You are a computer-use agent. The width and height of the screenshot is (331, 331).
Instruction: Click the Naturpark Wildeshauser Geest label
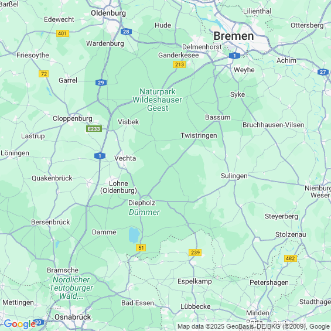157,100
